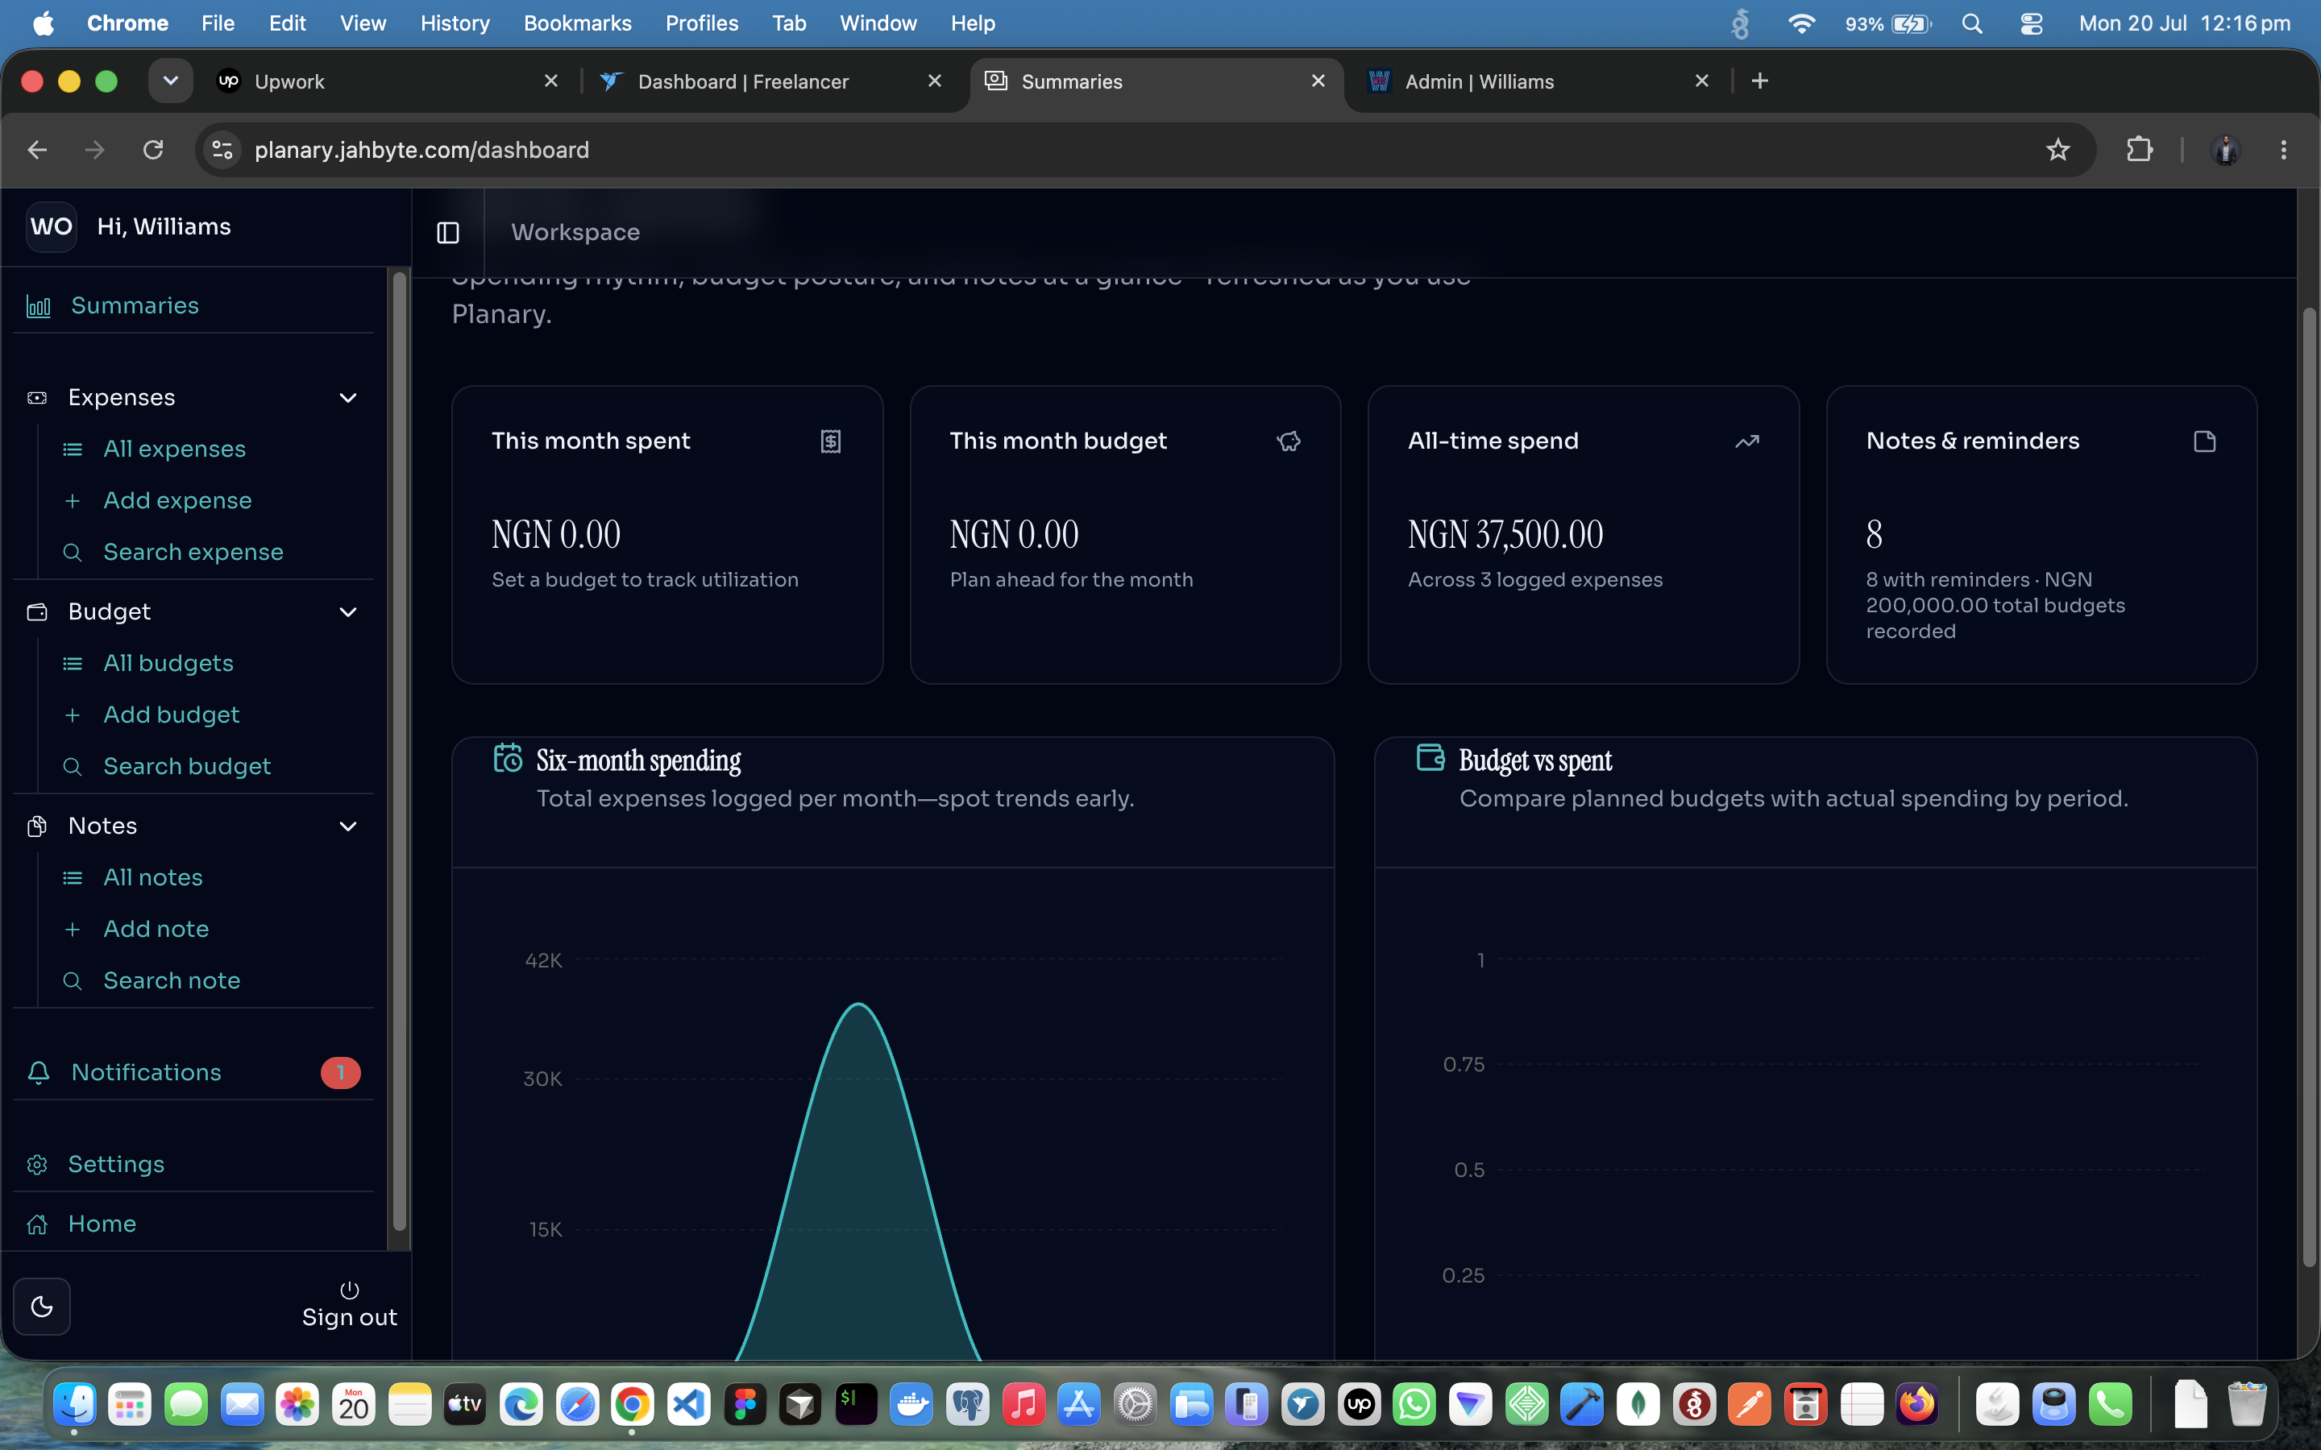Click the Six-month spending chart peak
The height and width of the screenshot is (1450, 2321).
click(858, 1004)
